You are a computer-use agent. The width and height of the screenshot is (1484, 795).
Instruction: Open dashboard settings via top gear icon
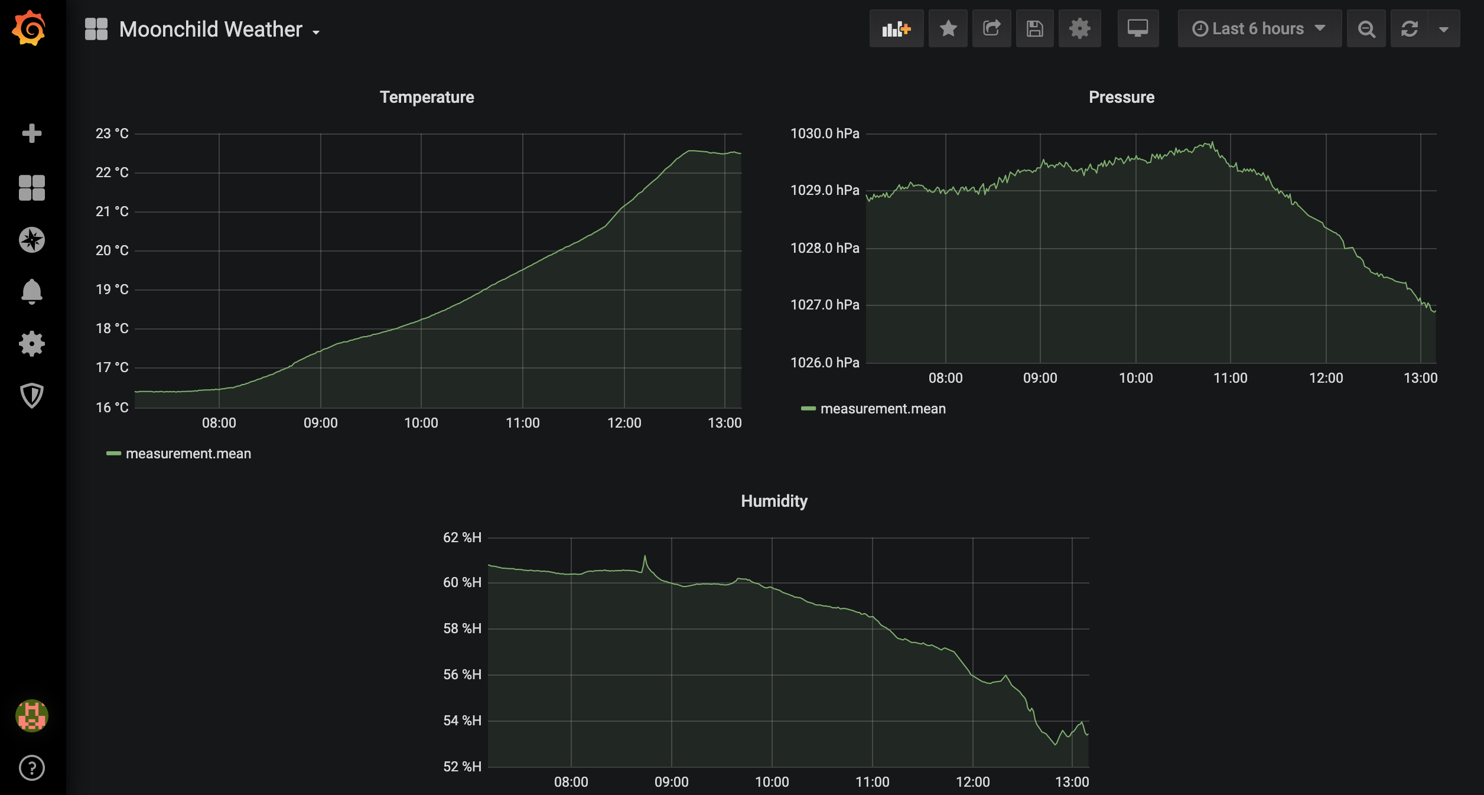coord(1079,28)
